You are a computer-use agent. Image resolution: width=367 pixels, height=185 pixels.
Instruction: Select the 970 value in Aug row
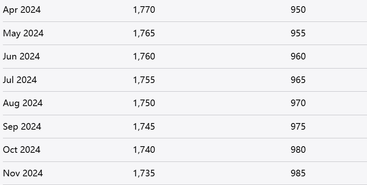[298, 103]
